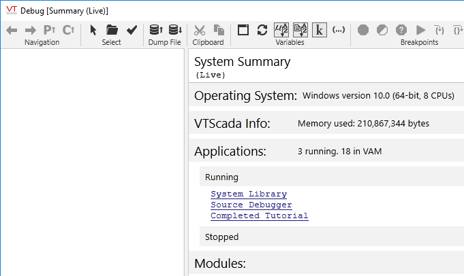This screenshot has width=464, height=276.
Task: Click the Operating System: heading
Action: click(245, 96)
